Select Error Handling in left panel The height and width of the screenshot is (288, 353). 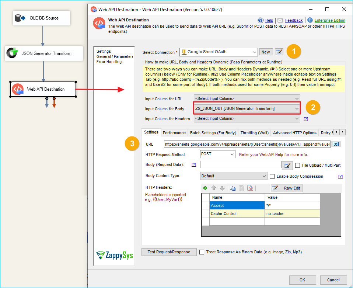click(x=109, y=62)
